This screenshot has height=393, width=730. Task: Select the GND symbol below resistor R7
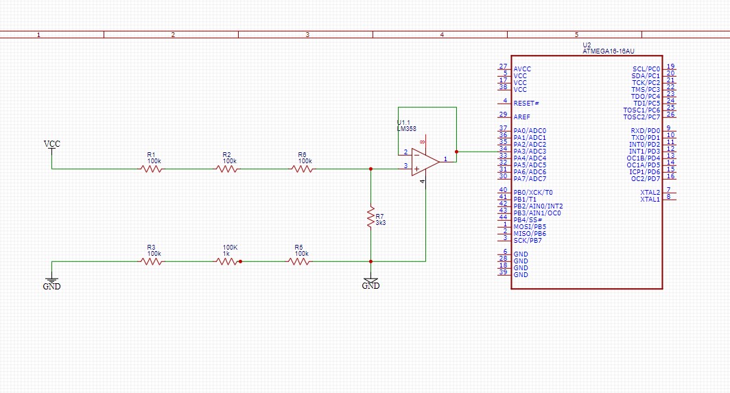tap(370, 283)
